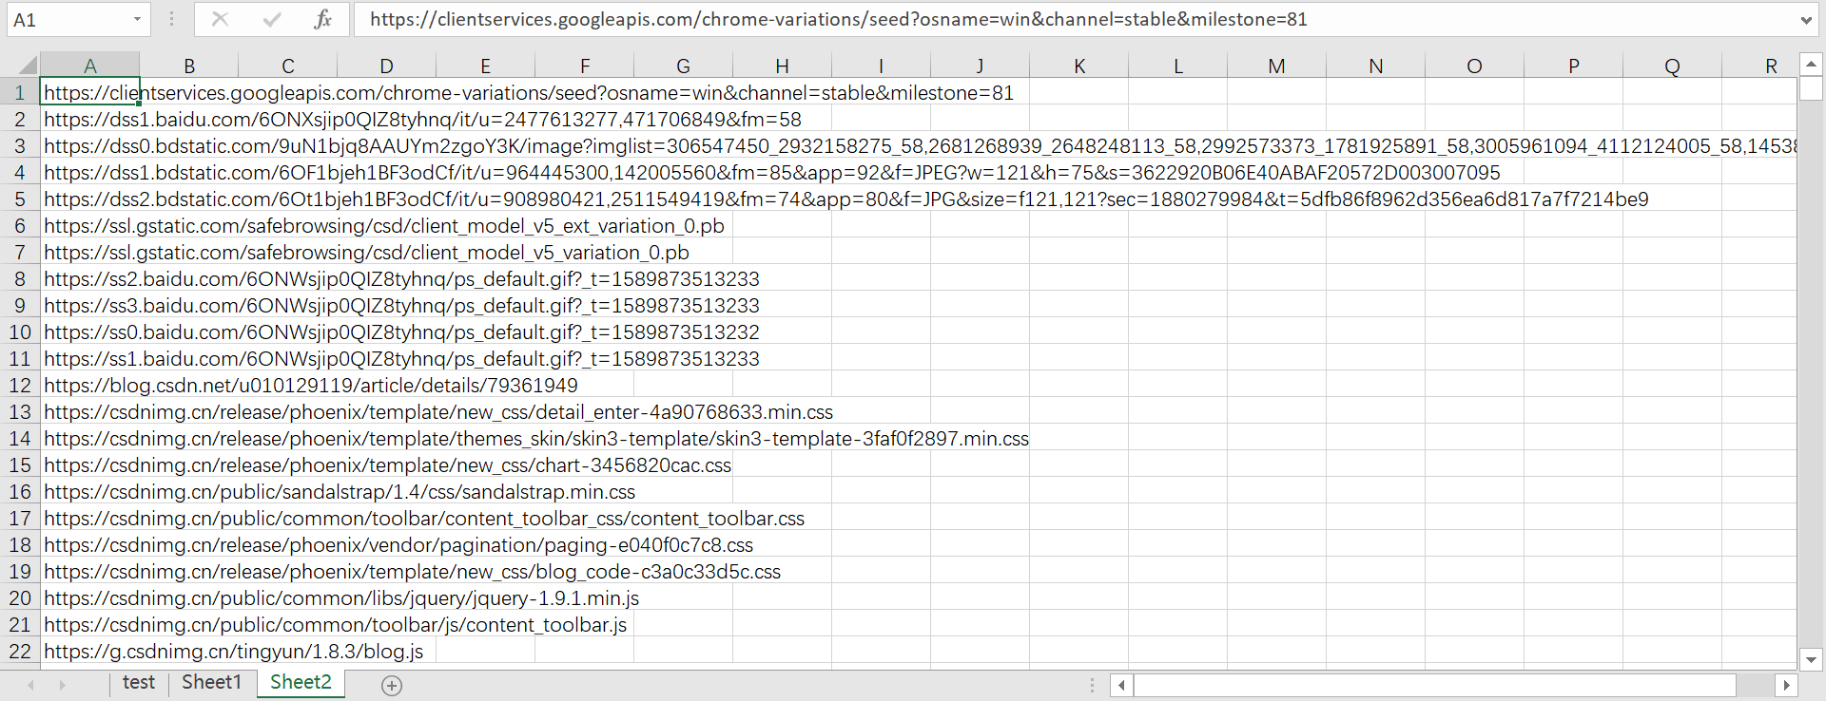Click next sheet navigation arrow
This screenshot has width=1826, height=701.
click(63, 685)
